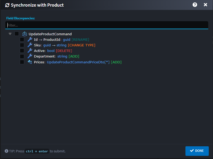Focus the Filter input field
213x159 pixels.
click(x=107, y=25)
